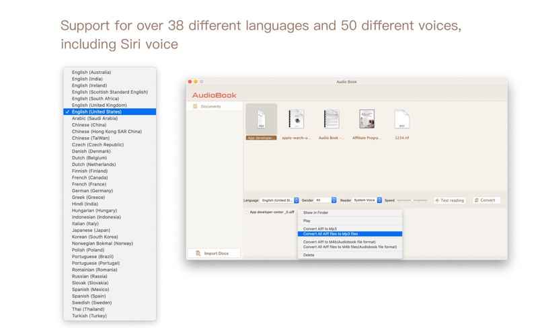
Task: Select the Audio Book document icon
Action: pos(332,119)
